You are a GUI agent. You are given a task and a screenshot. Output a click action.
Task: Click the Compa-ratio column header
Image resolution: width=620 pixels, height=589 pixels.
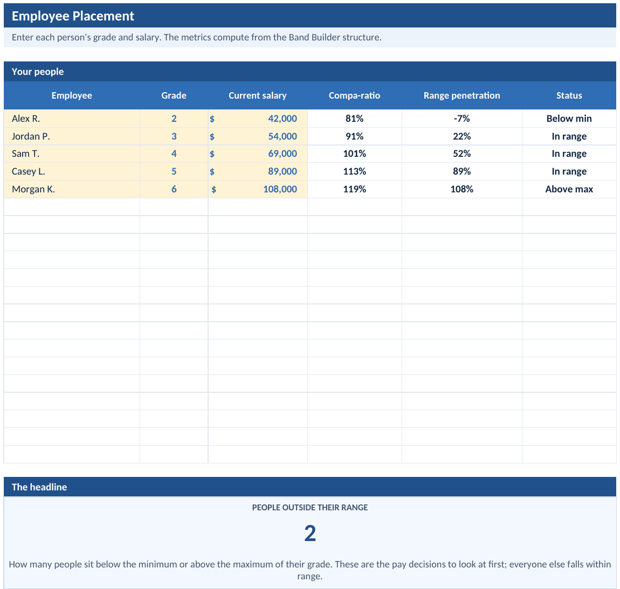[355, 96]
